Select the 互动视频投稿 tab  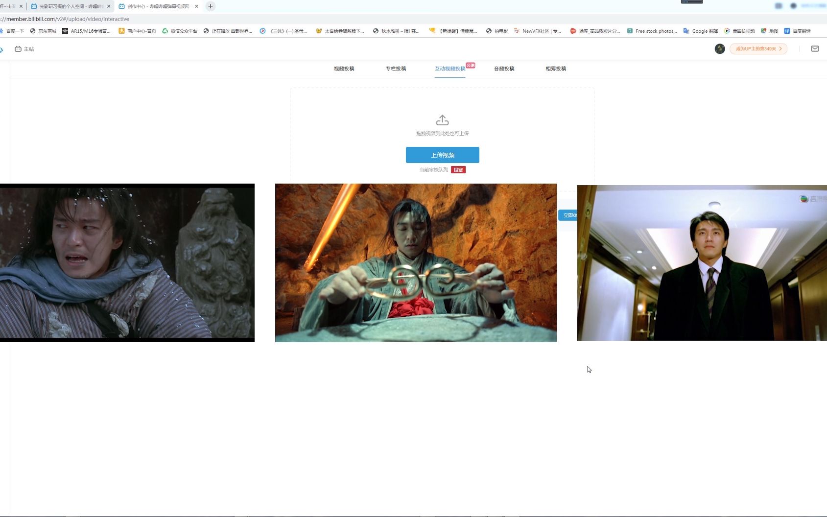[x=450, y=69]
